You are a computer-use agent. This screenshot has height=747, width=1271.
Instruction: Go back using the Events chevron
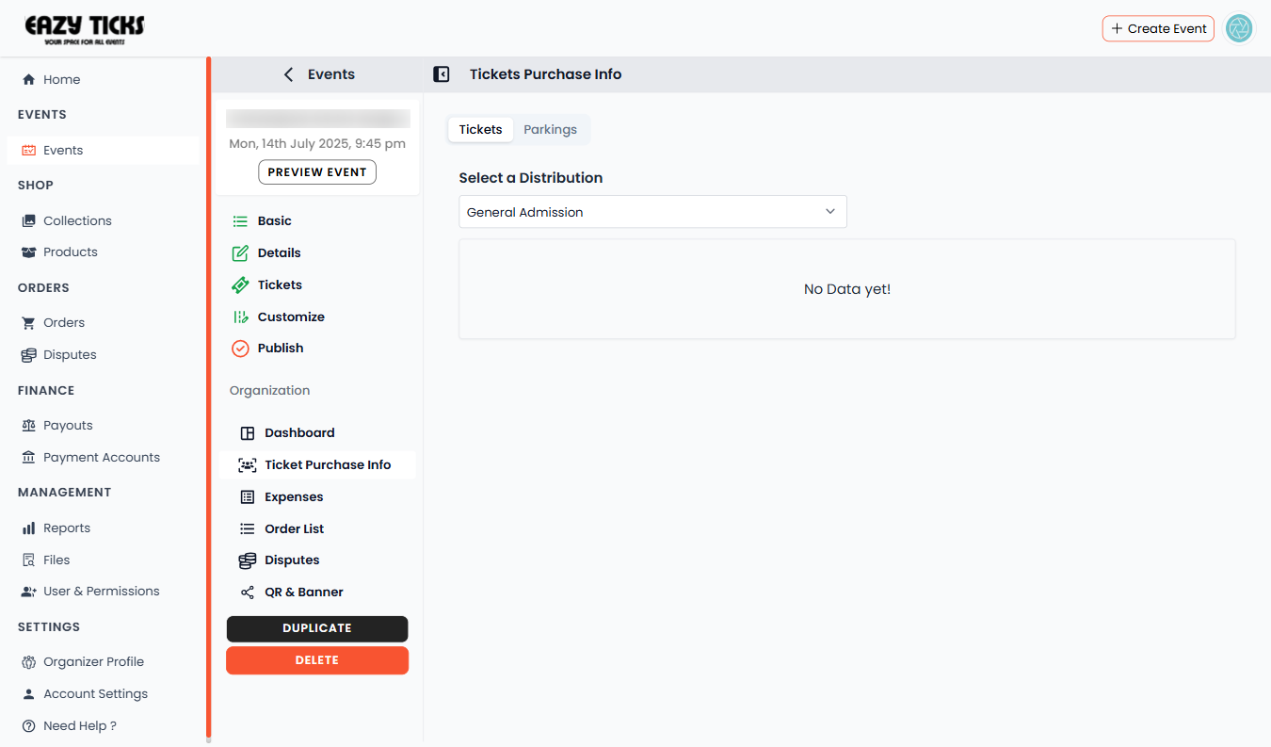288,74
